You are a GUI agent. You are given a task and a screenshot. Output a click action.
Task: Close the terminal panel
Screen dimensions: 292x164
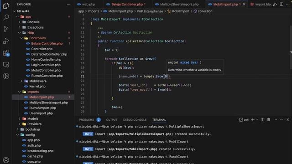click(x=288, y=120)
